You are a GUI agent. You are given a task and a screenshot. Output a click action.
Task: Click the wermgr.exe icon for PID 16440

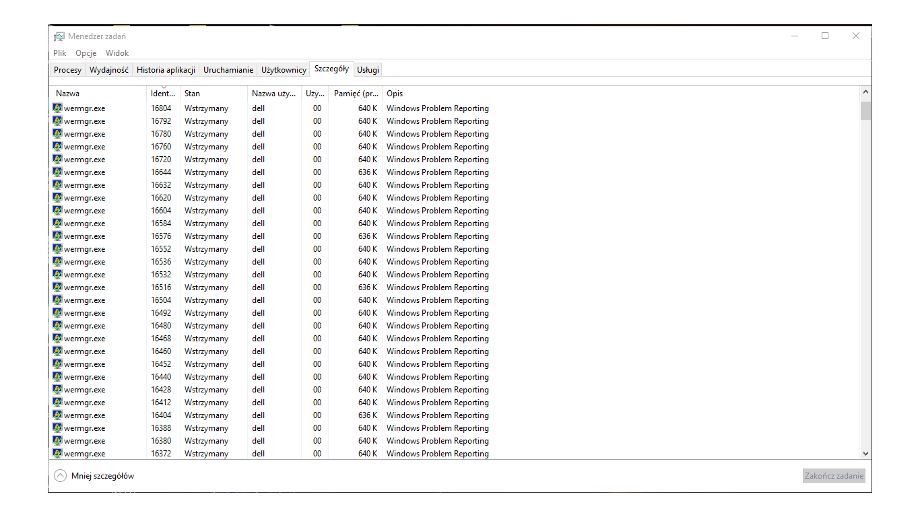57,376
